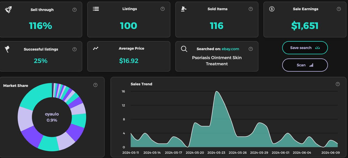The width and height of the screenshot is (348, 158).
Task: Click the trend line icon beside Average Price
Action: [x=96, y=49]
